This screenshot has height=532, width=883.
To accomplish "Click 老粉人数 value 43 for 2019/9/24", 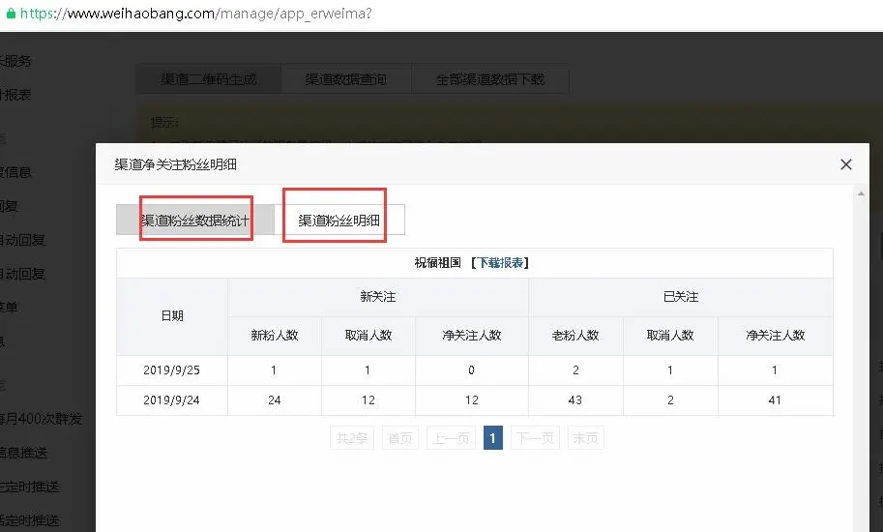I will coord(575,400).
